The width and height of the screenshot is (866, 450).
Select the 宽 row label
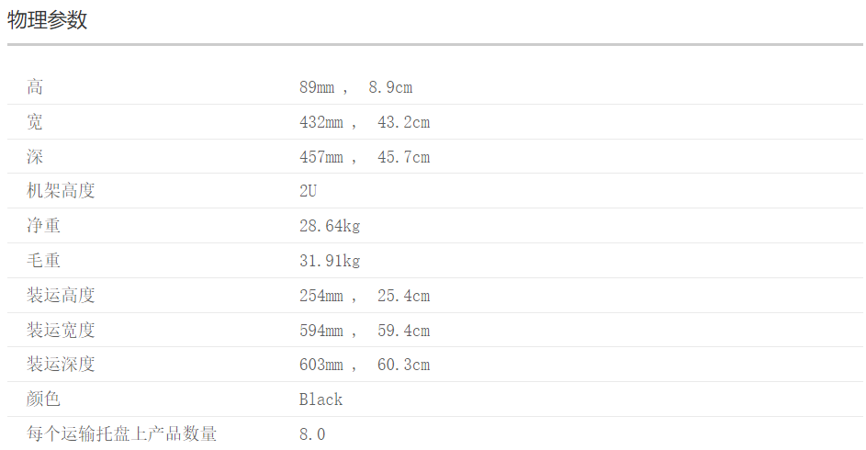click(x=35, y=122)
